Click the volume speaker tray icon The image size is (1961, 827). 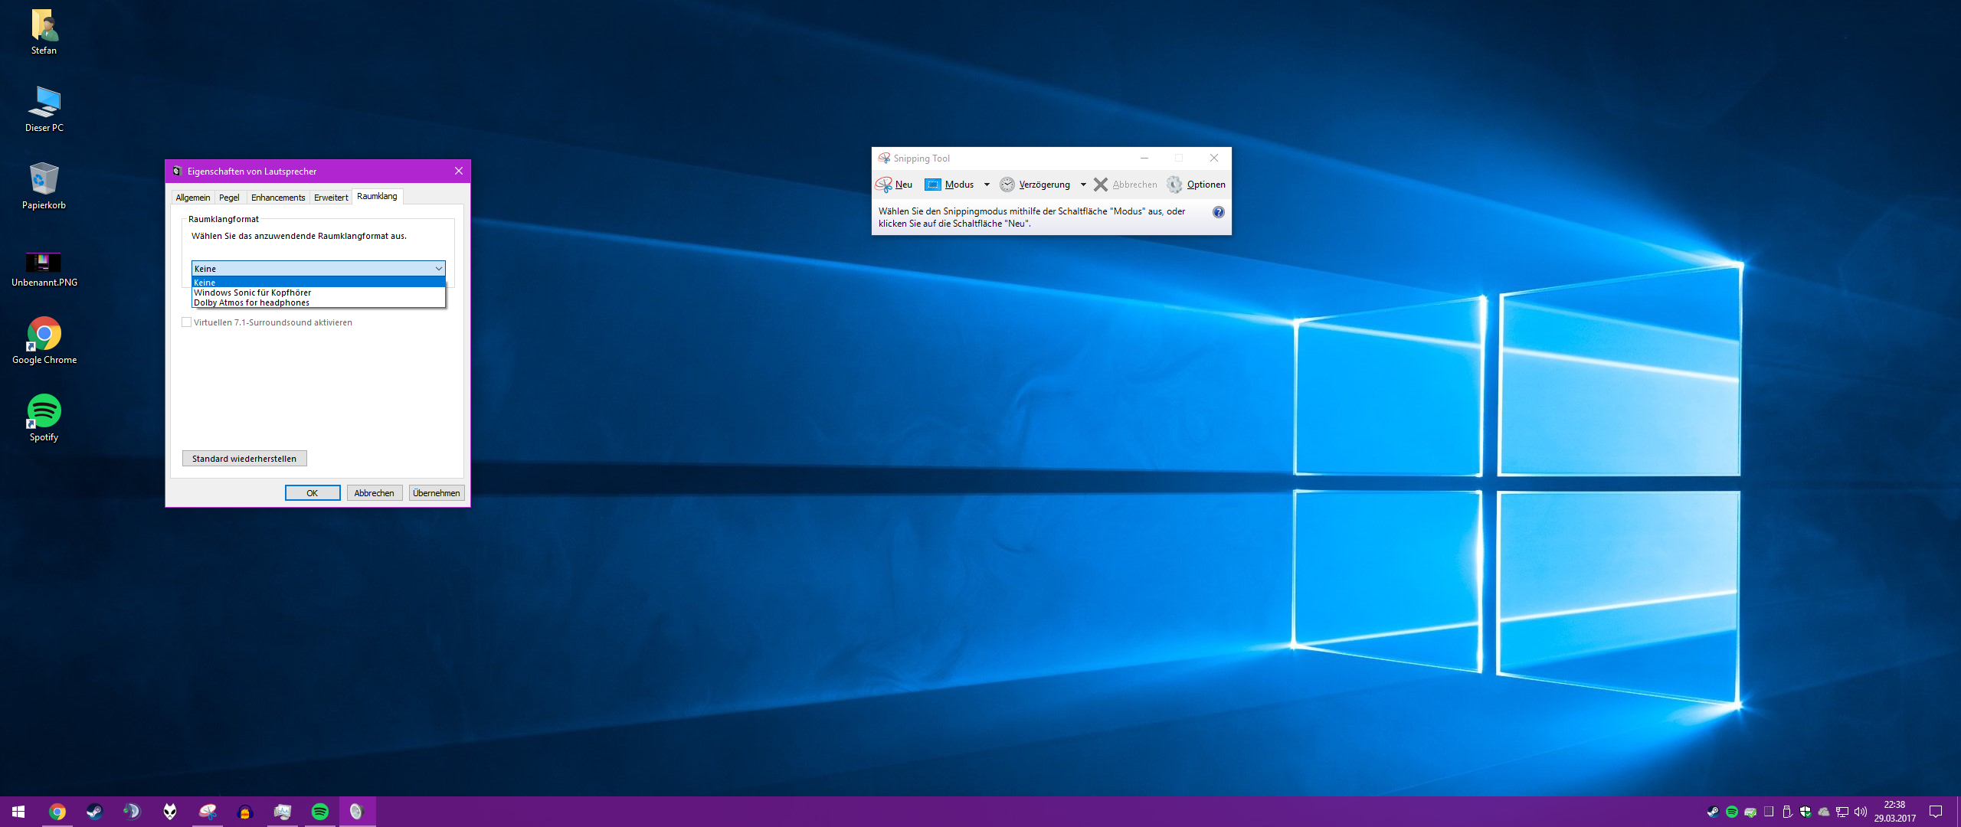click(x=1860, y=812)
